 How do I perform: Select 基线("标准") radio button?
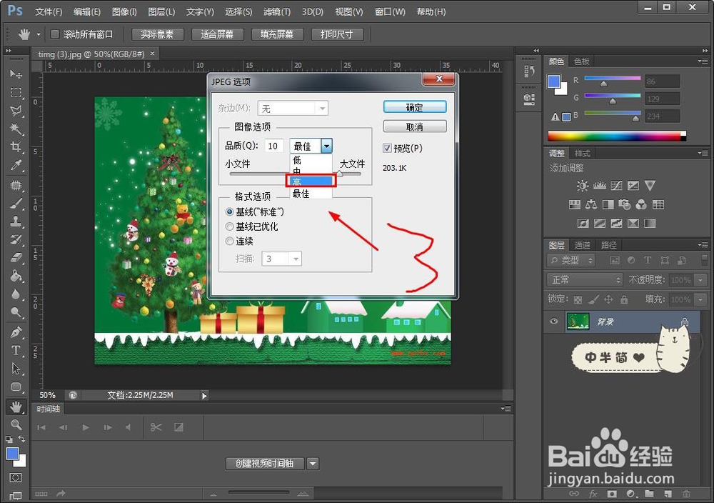click(229, 212)
